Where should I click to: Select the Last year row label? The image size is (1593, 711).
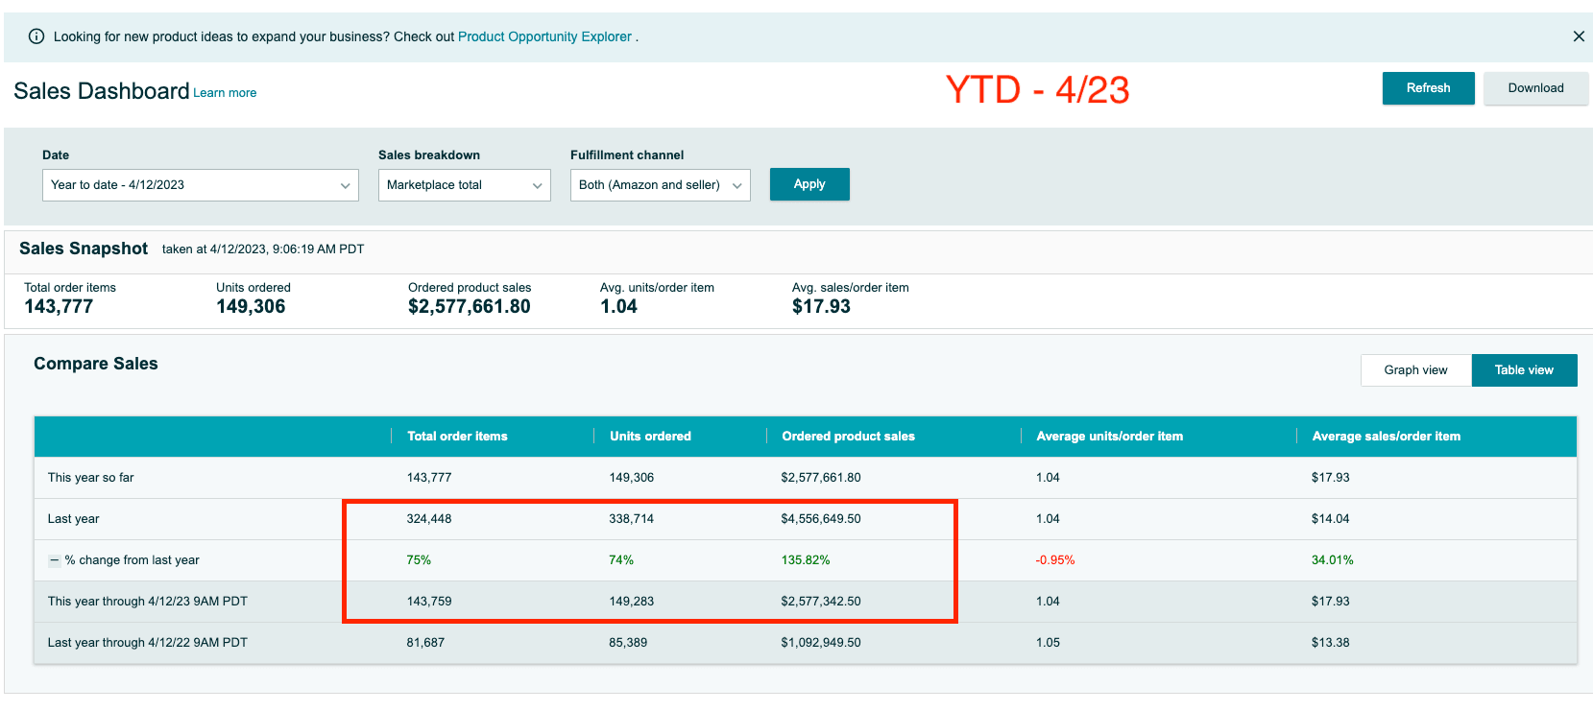click(74, 519)
